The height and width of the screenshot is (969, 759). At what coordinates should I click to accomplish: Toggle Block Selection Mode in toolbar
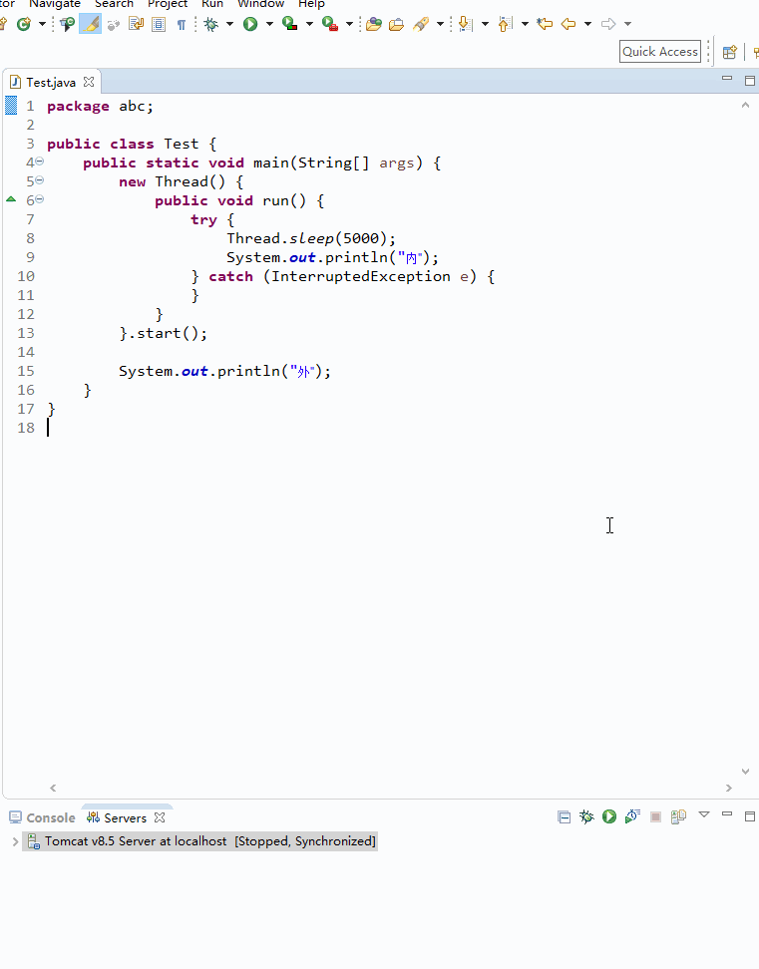(x=159, y=24)
